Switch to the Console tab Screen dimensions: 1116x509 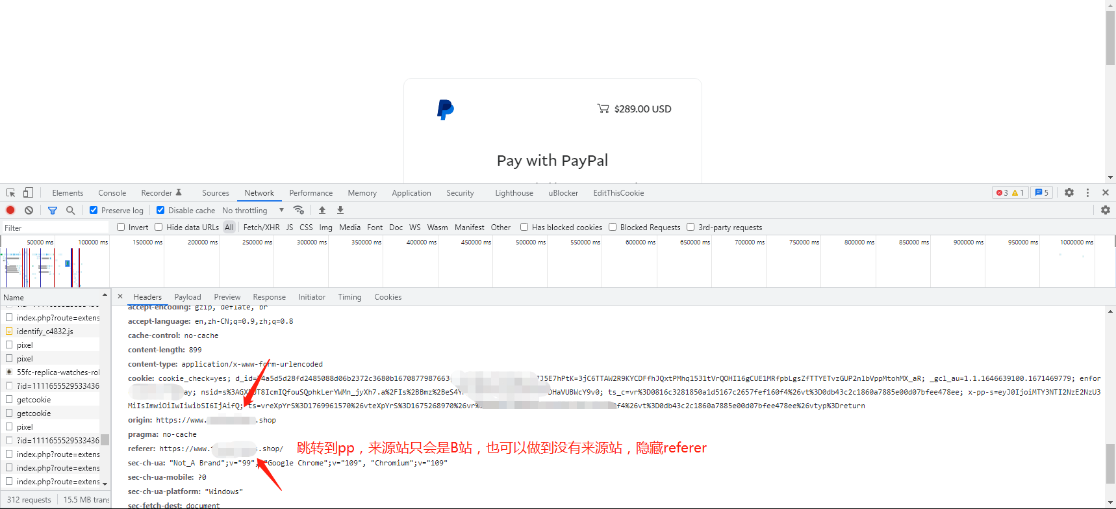(112, 193)
